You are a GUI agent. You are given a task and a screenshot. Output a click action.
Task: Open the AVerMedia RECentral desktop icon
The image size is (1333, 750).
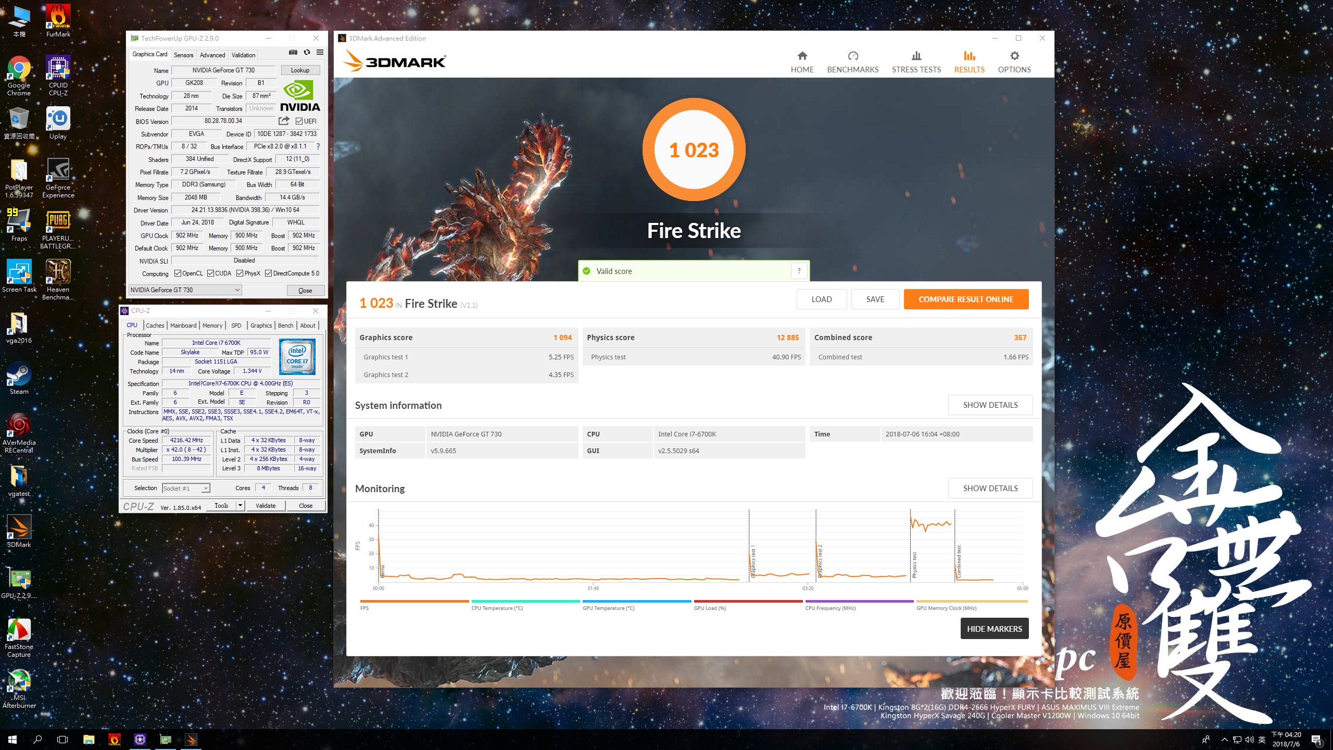pyautogui.click(x=19, y=433)
